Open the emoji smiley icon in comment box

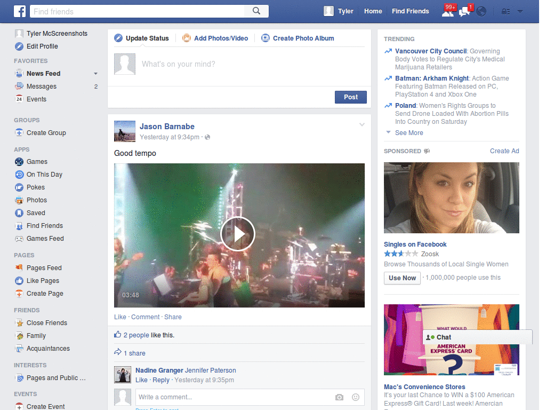[356, 397]
